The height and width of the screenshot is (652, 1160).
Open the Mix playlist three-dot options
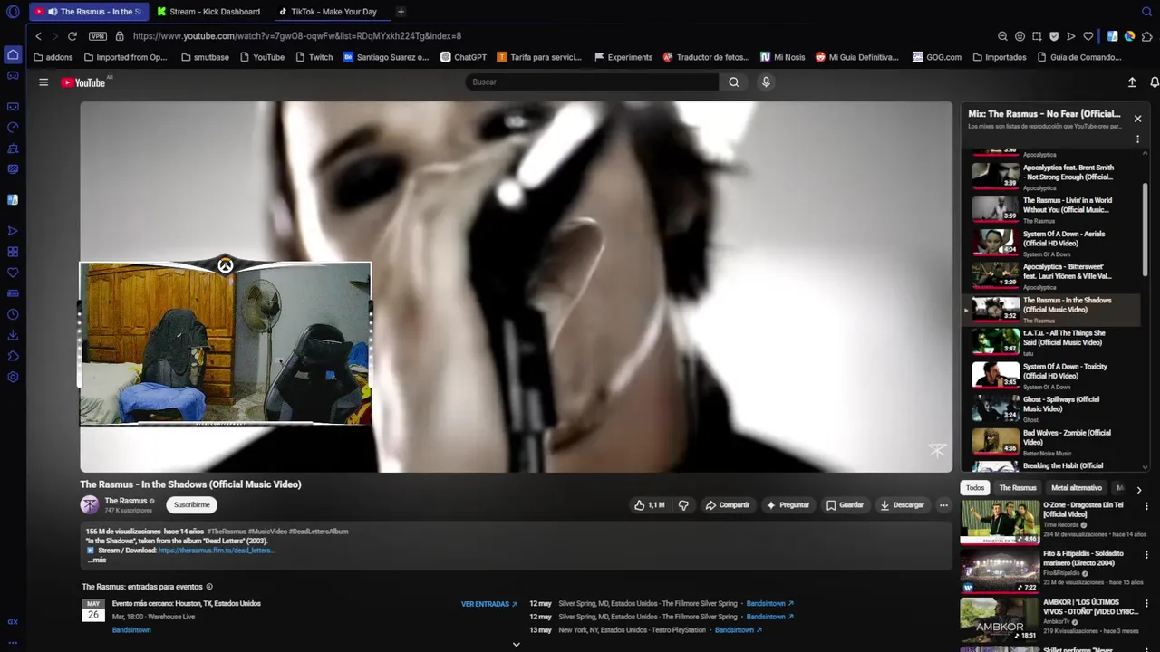pos(1137,139)
